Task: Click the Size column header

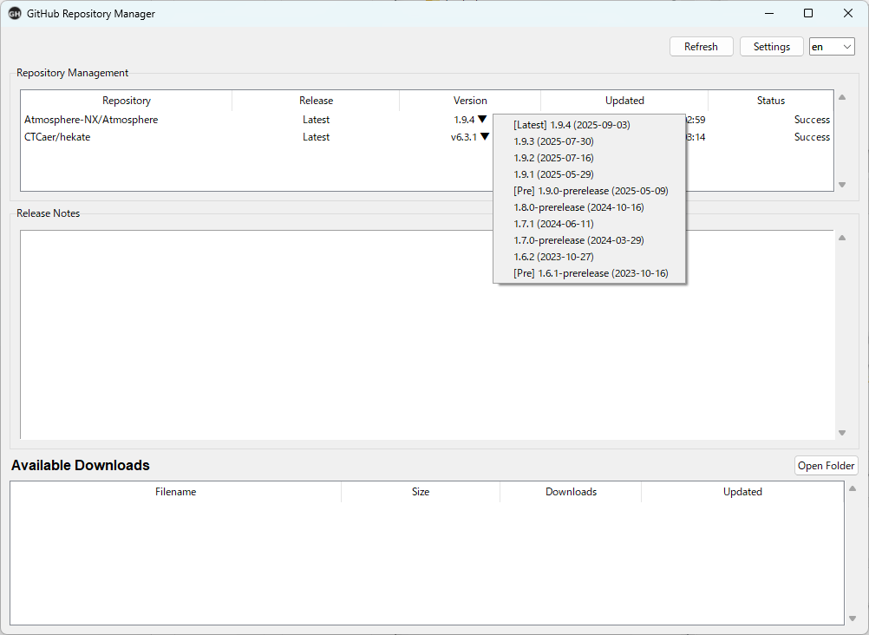Action: coord(421,492)
